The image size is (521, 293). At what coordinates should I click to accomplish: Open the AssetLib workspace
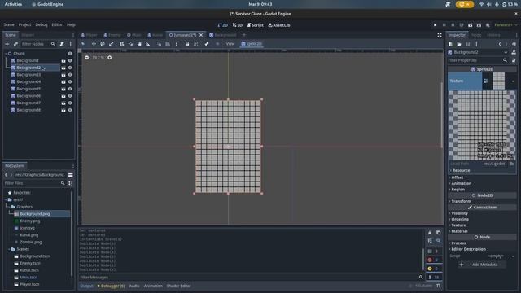279,25
